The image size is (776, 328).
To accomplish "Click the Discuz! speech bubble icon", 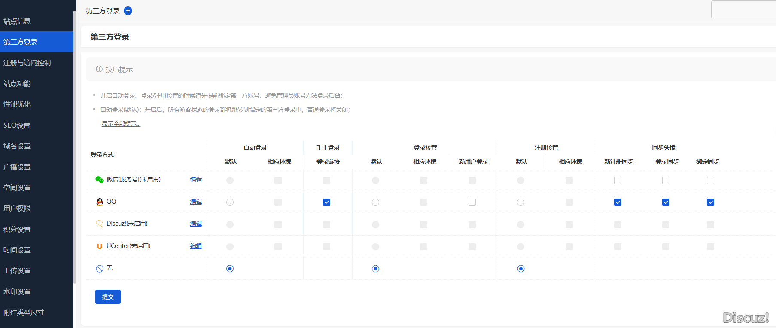I will pos(99,224).
